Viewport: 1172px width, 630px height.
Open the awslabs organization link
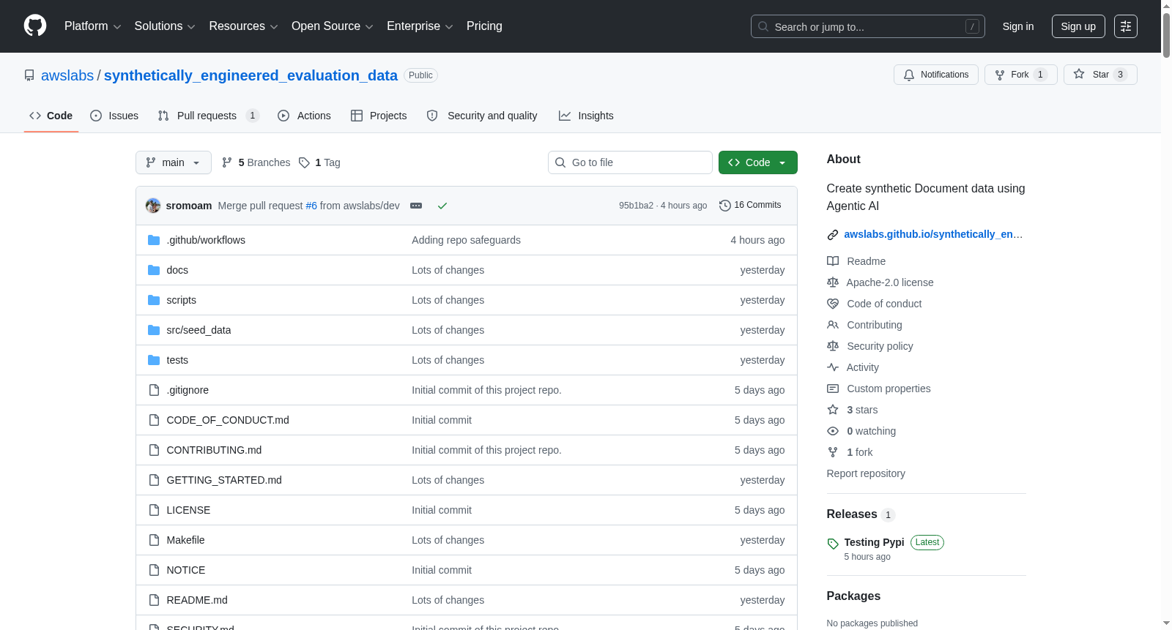click(67, 75)
